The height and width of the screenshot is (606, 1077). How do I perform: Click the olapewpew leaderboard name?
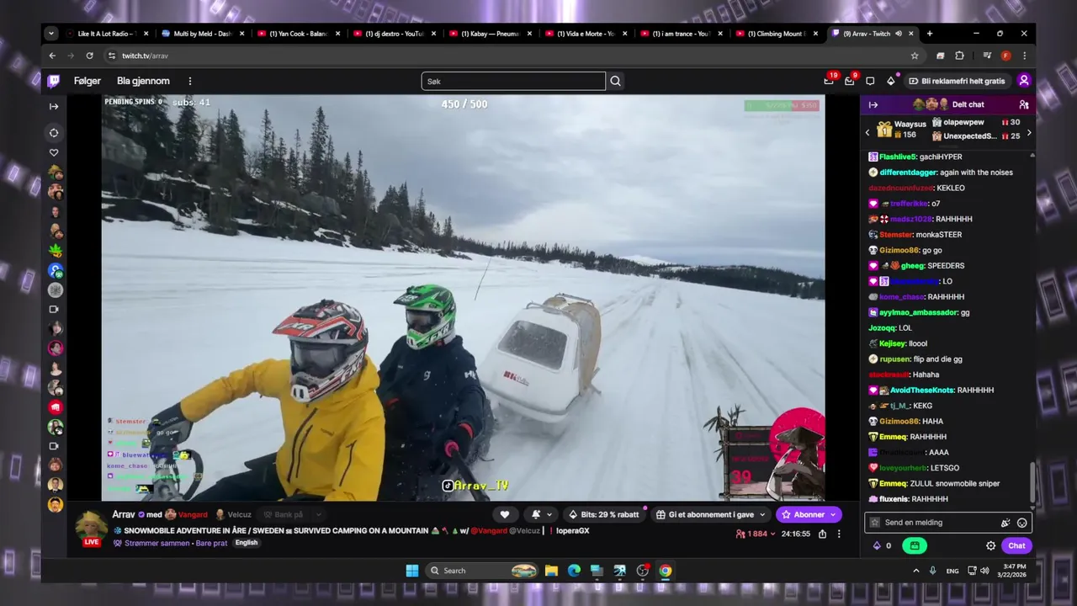tap(963, 122)
